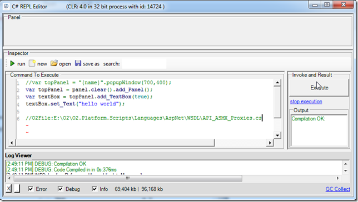
Task: Click the dot button beside X
Action: point(17,189)
